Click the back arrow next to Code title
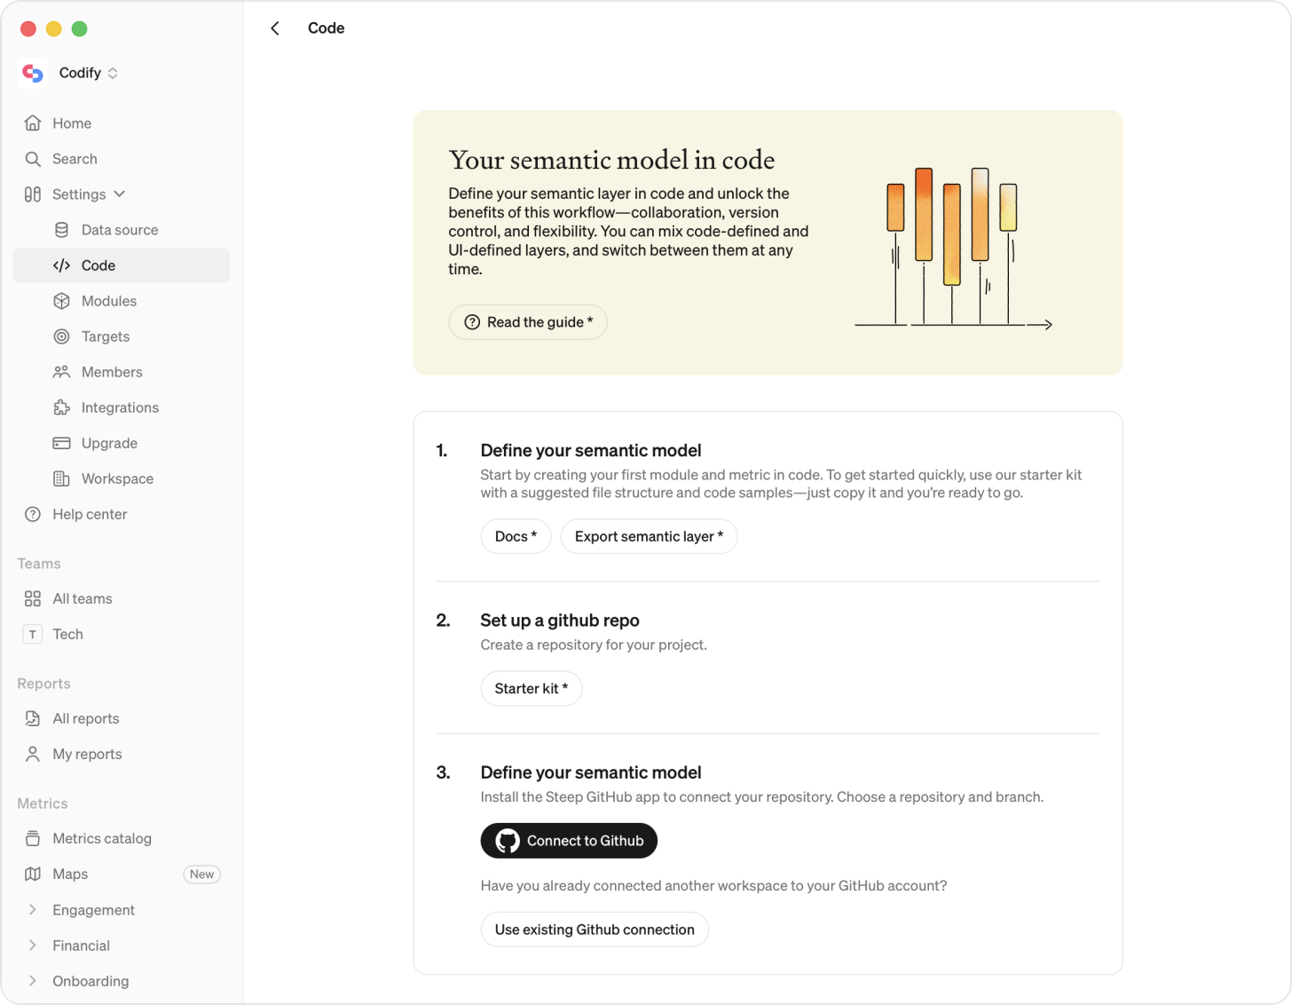 [x=275, y=28]
